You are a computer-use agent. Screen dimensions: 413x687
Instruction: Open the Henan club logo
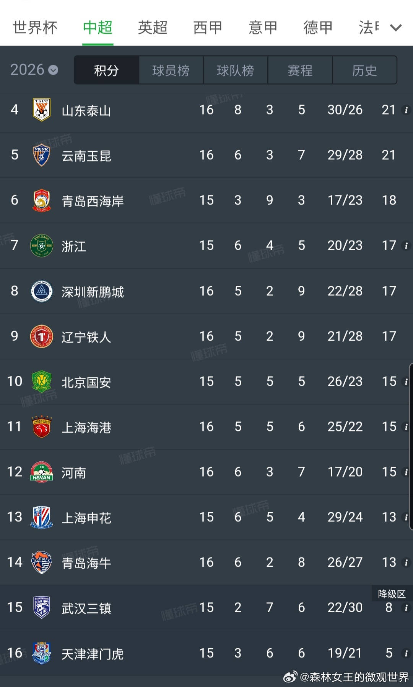pyautogui.click(x=42, y=472)
